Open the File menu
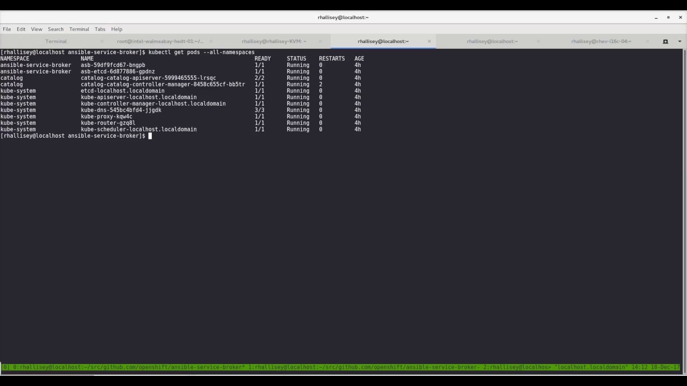Image resolution: width=687 pixels, height=386 pixels. (x=6, y=29)
